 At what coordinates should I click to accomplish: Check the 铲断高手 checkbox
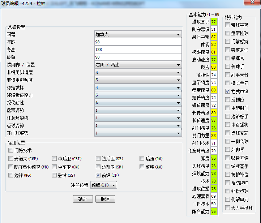227,166
